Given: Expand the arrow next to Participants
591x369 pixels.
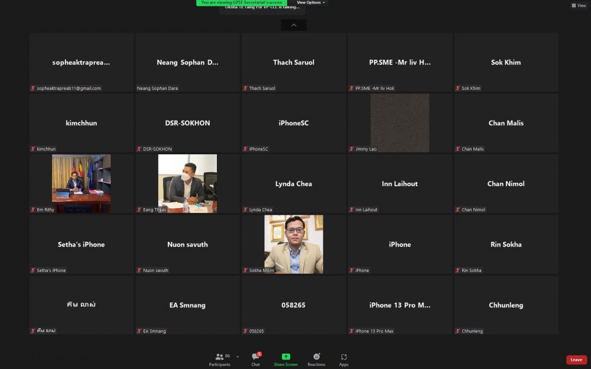Looking at the screenshot, I should pyautogui.click(x=238, y=357).
